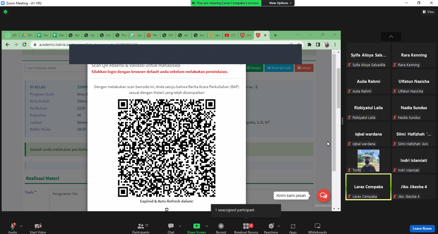Open the browser profile avatar
The image size is (438, 234).
click(x=327, y=44)
